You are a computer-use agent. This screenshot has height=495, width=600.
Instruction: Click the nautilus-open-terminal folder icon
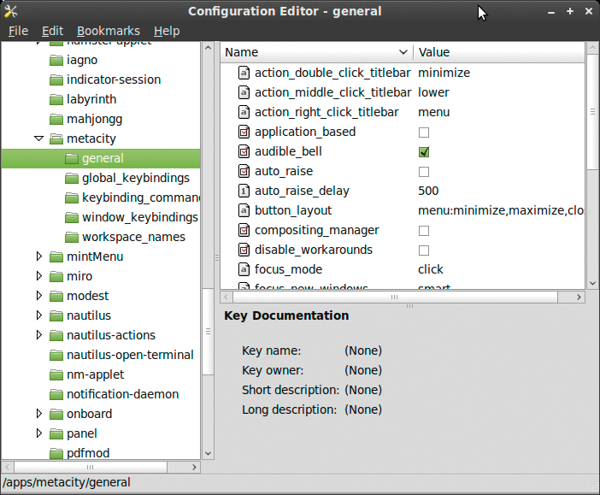(x=56, y=356)
